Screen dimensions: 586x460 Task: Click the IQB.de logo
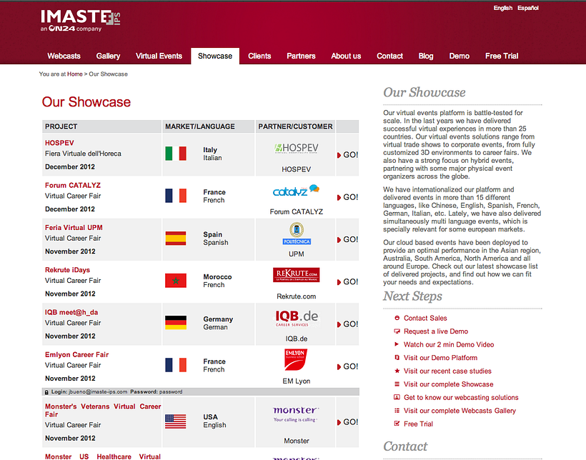tap(297, 319)
